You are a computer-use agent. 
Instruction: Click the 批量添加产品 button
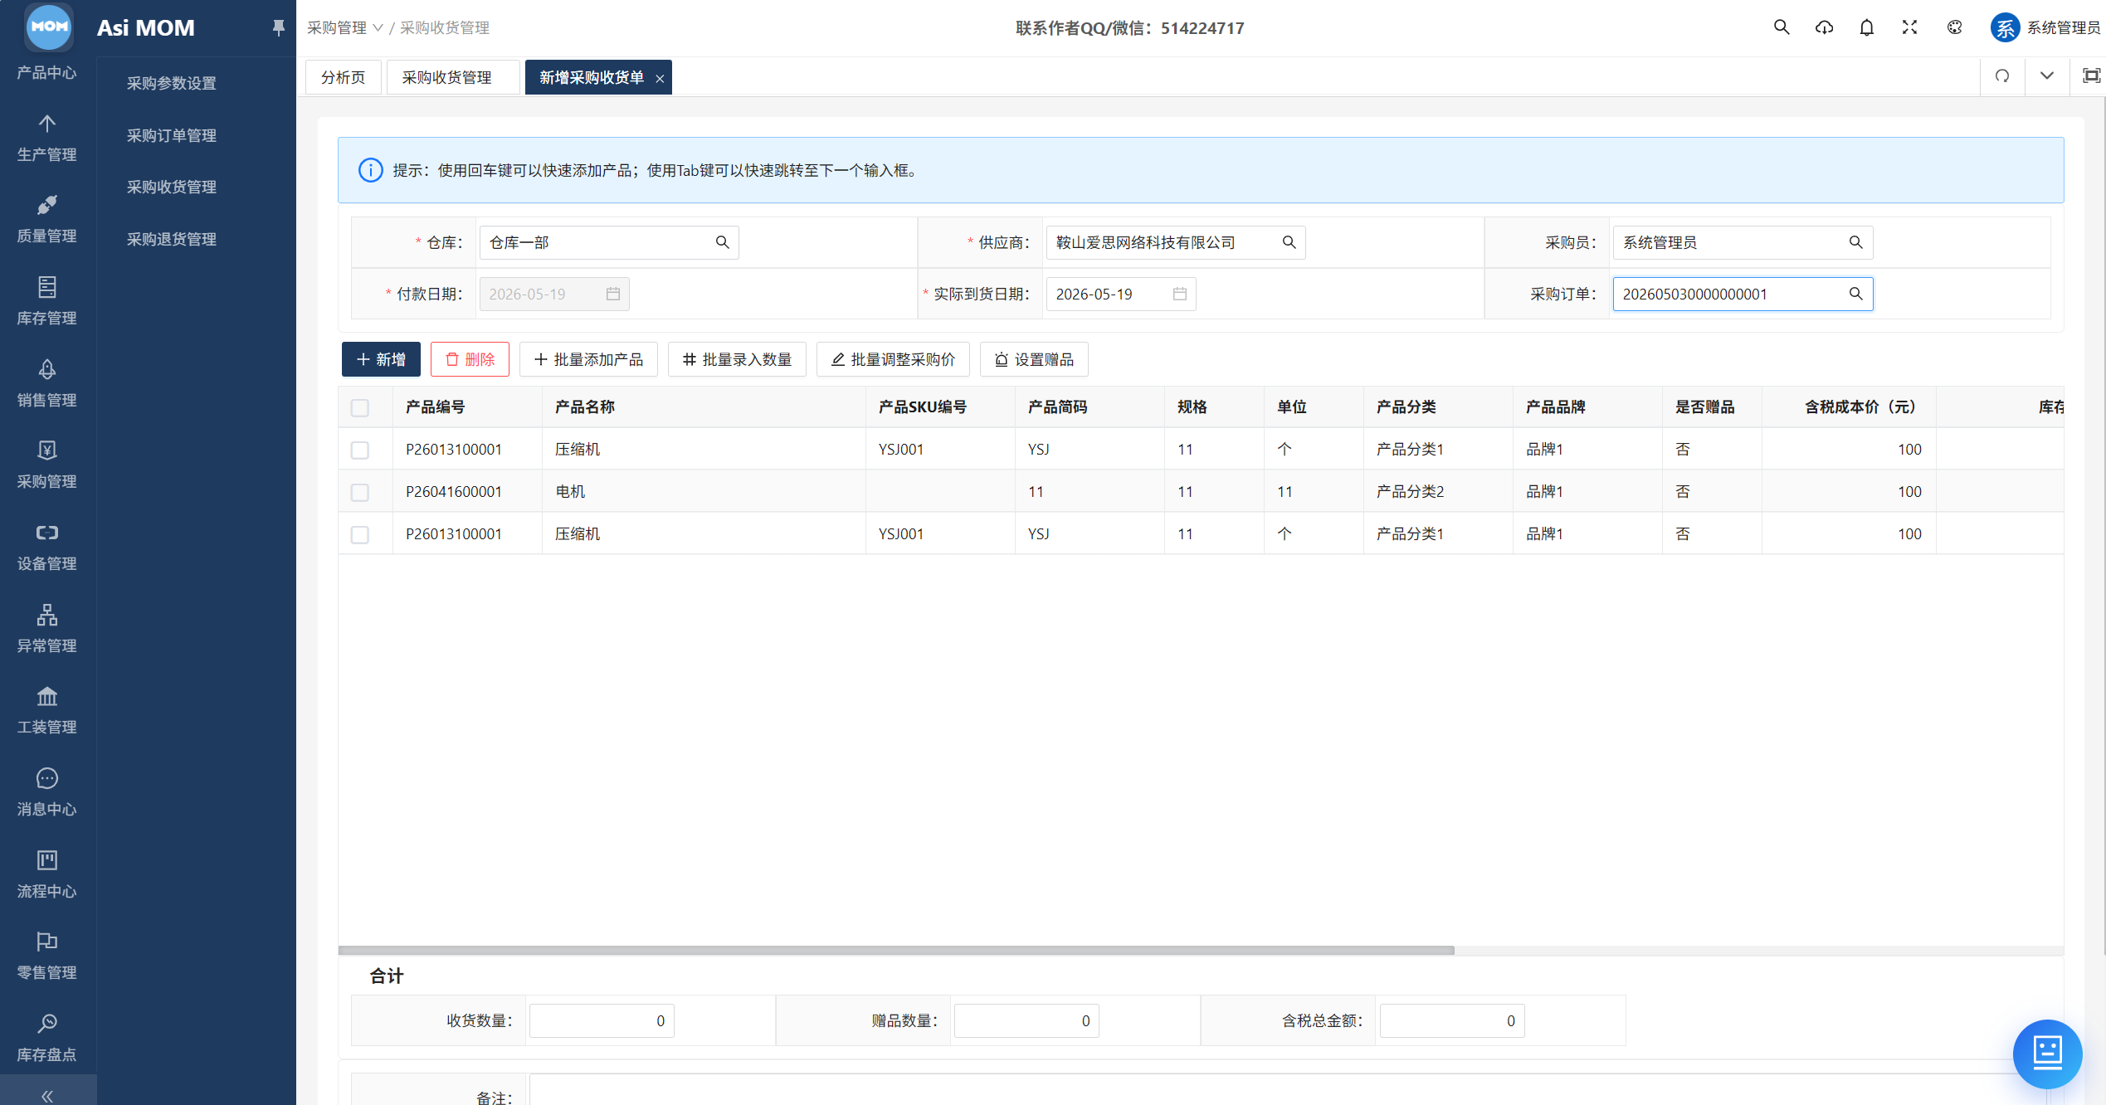click(x=588, y=359)
